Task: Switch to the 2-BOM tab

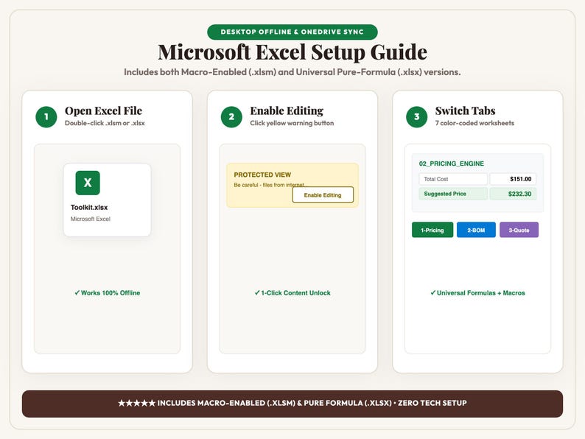Action: pyautogui.click(x=476, y=230)
